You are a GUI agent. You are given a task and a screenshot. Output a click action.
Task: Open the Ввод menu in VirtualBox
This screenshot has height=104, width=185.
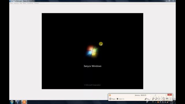tap(24, 3)
